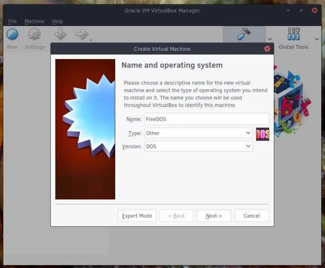325x268 pixels.
Task: Expand the Machine Tools dropdown arrow
Action: pyautogui.click(x=270, y=39)
